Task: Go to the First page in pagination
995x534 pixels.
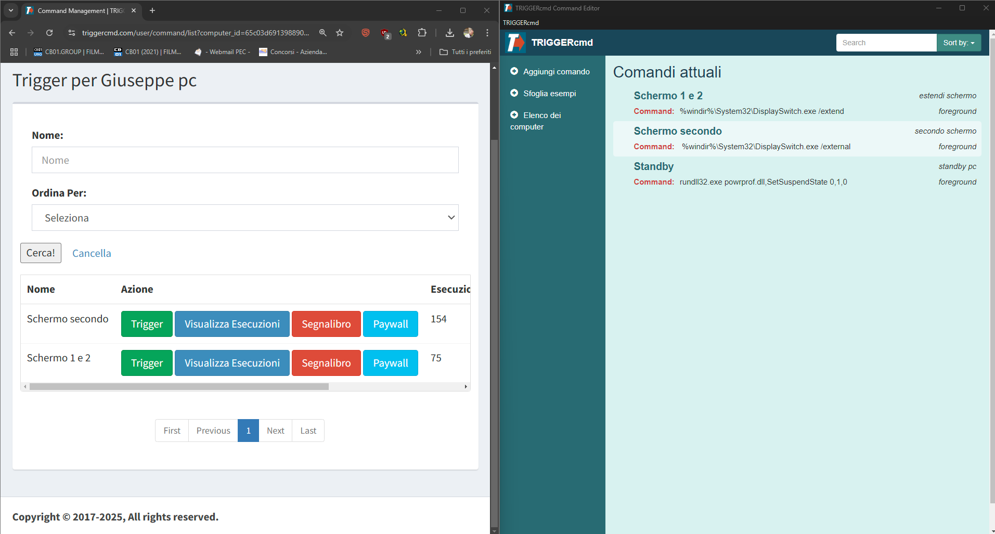Action: [172, 431]
